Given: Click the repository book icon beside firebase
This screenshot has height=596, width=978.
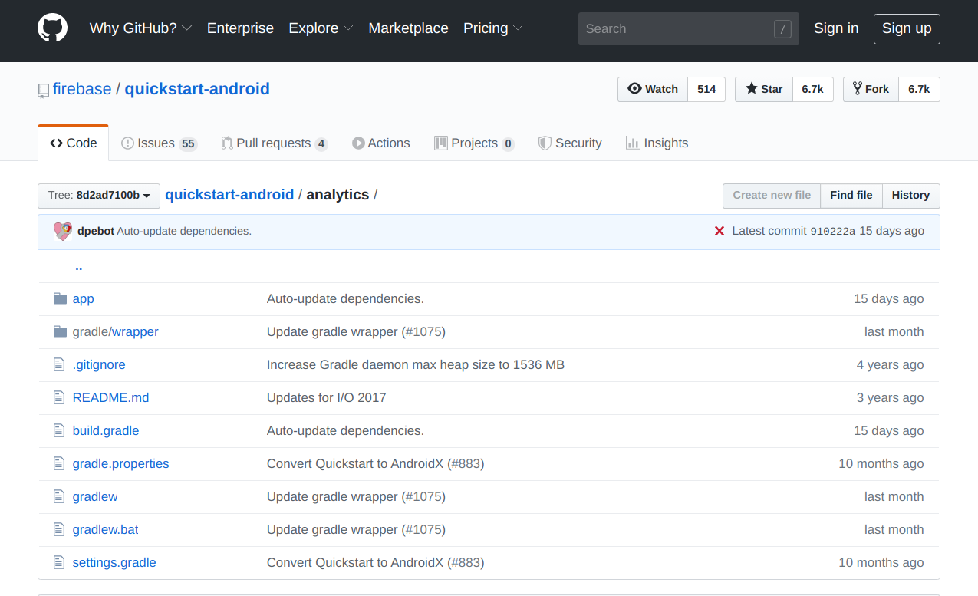Looking at the screenshot, I should point(43,91).
